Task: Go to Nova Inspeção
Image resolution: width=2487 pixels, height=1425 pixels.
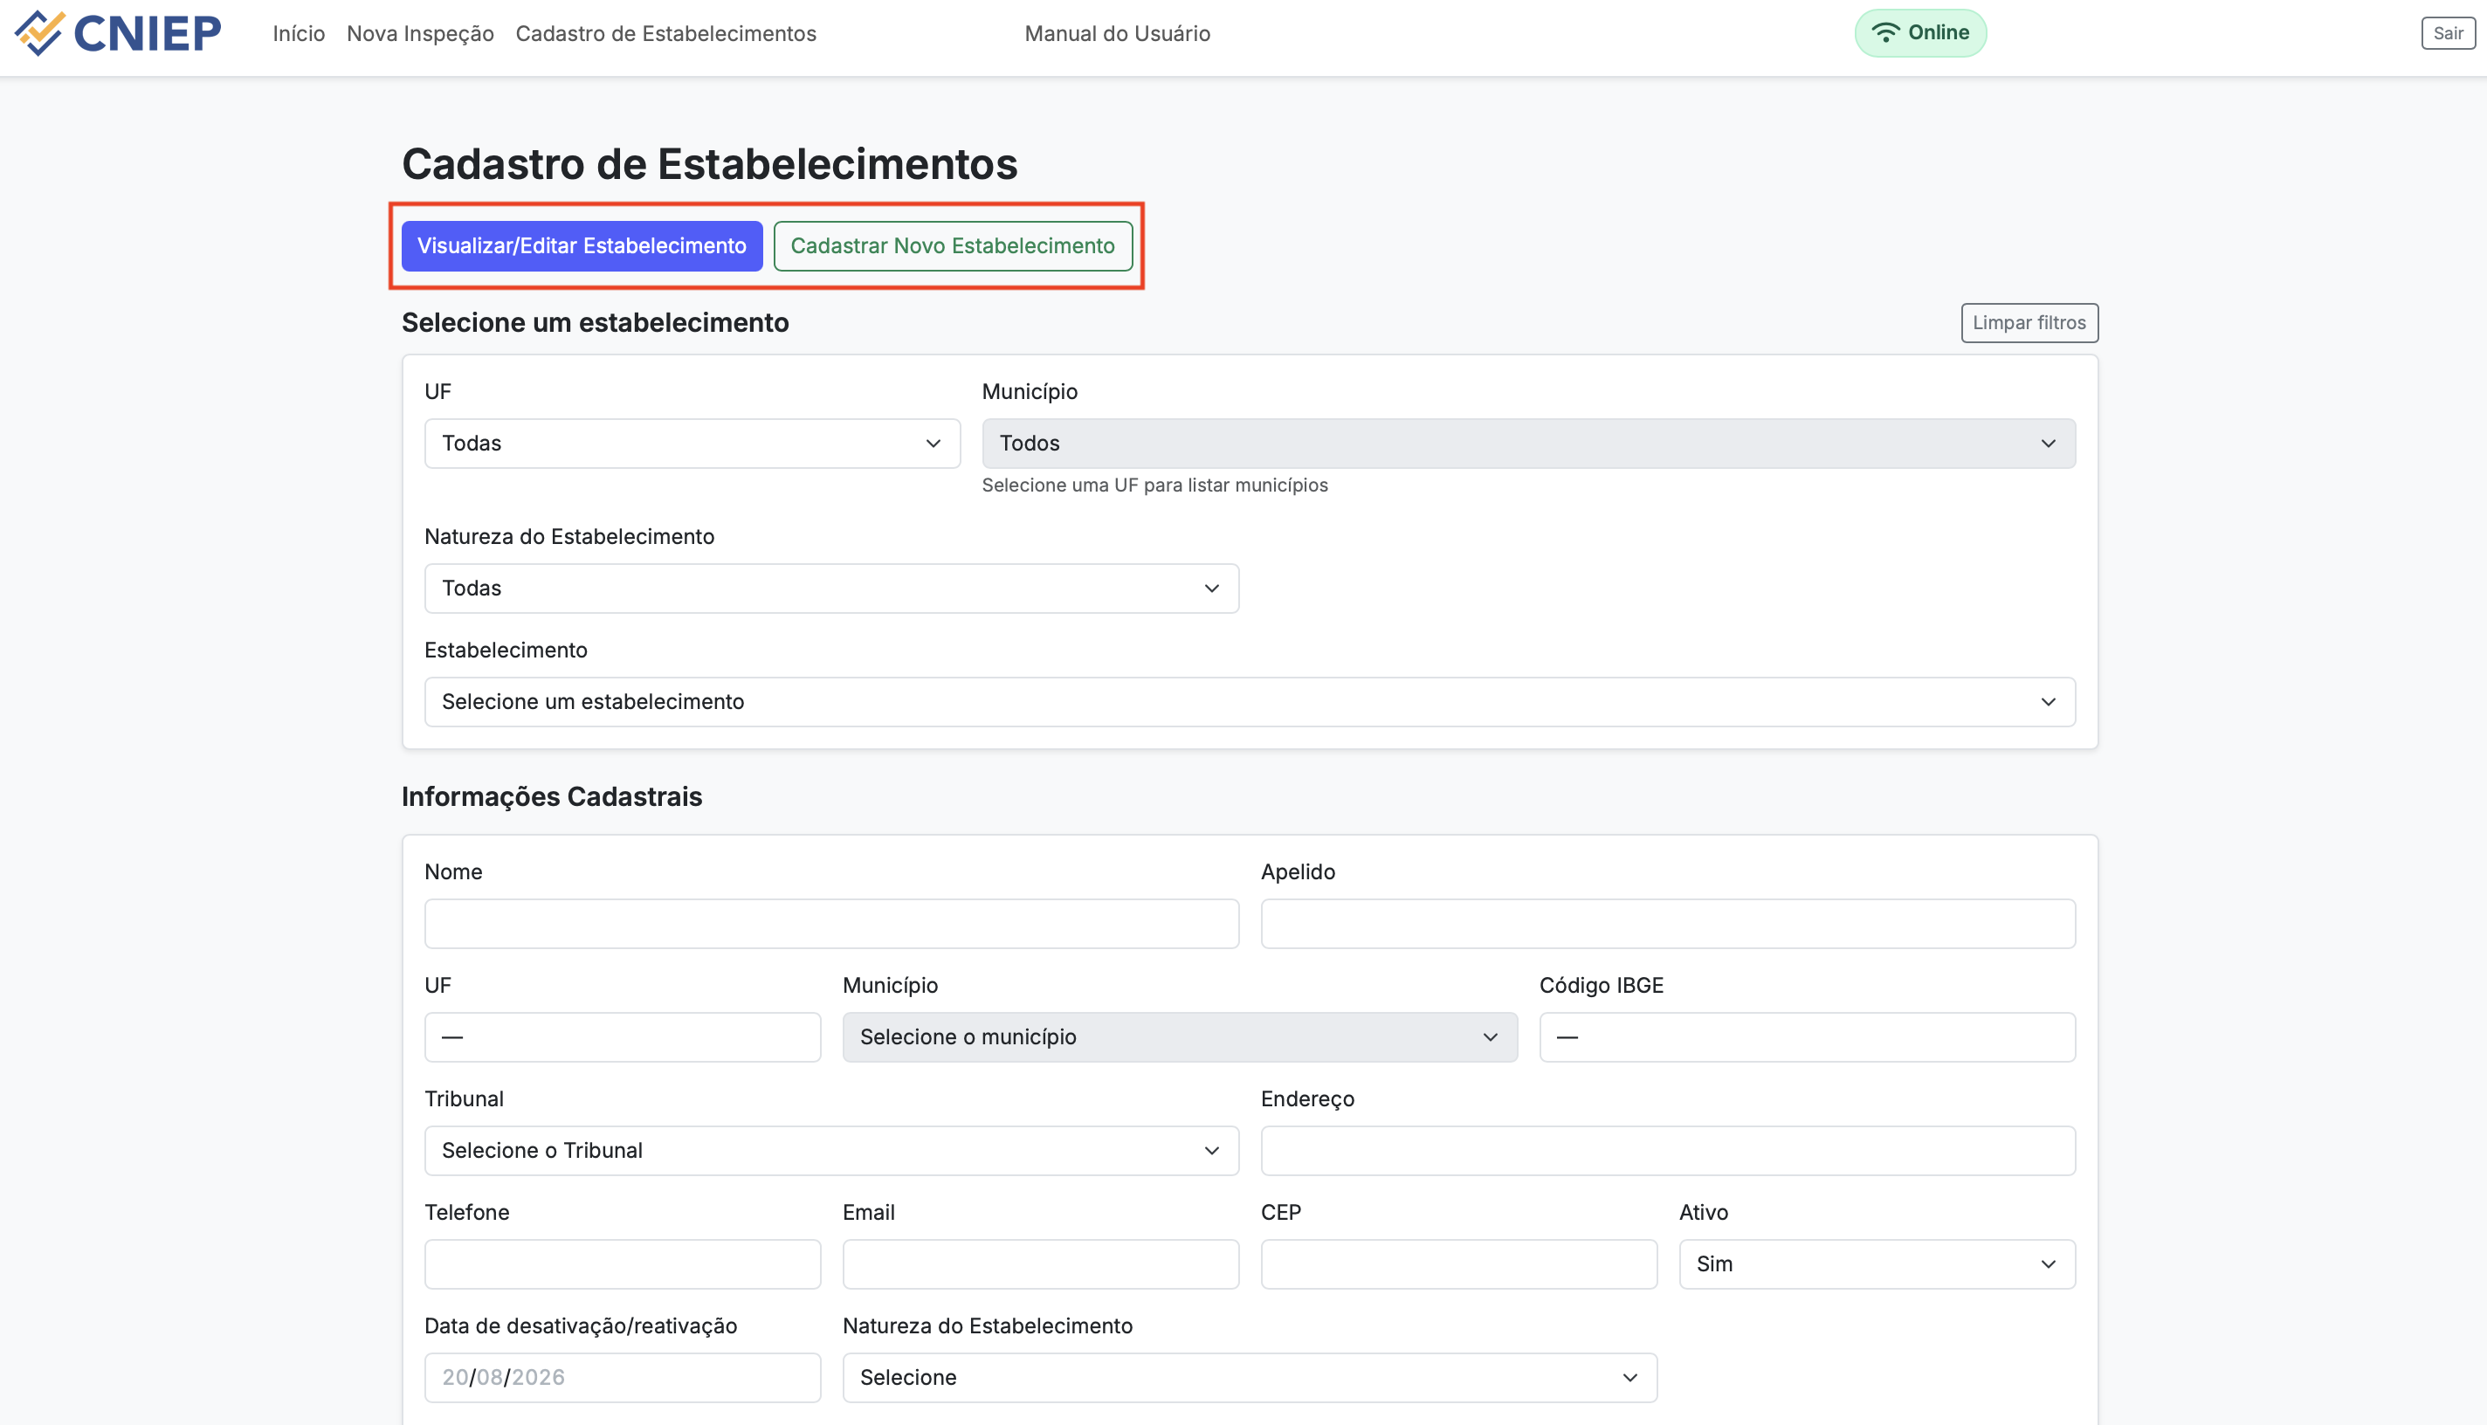Action: click(x=420, y=33)
